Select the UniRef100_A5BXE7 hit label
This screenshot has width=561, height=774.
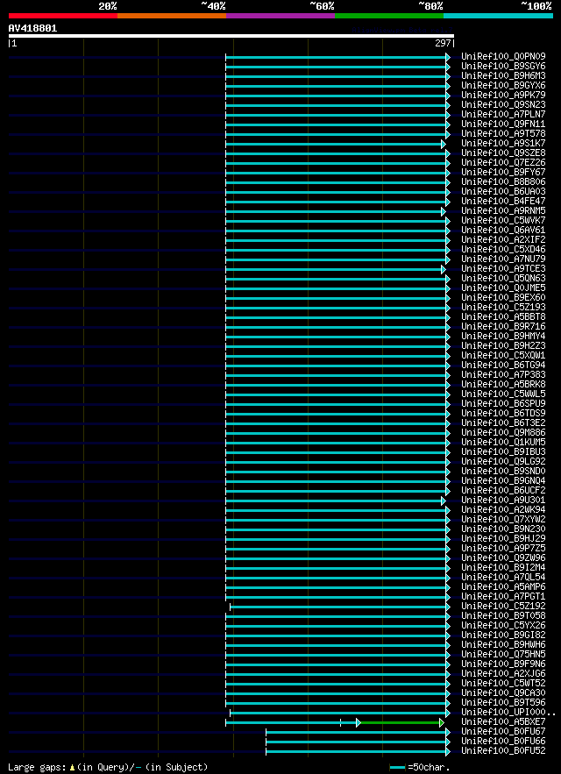504,721
